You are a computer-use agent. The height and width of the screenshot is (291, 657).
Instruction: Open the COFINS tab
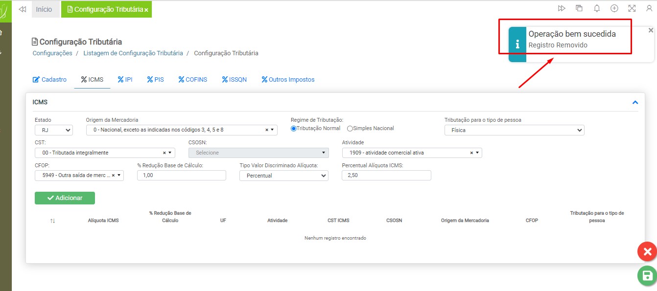pos(192,79)
